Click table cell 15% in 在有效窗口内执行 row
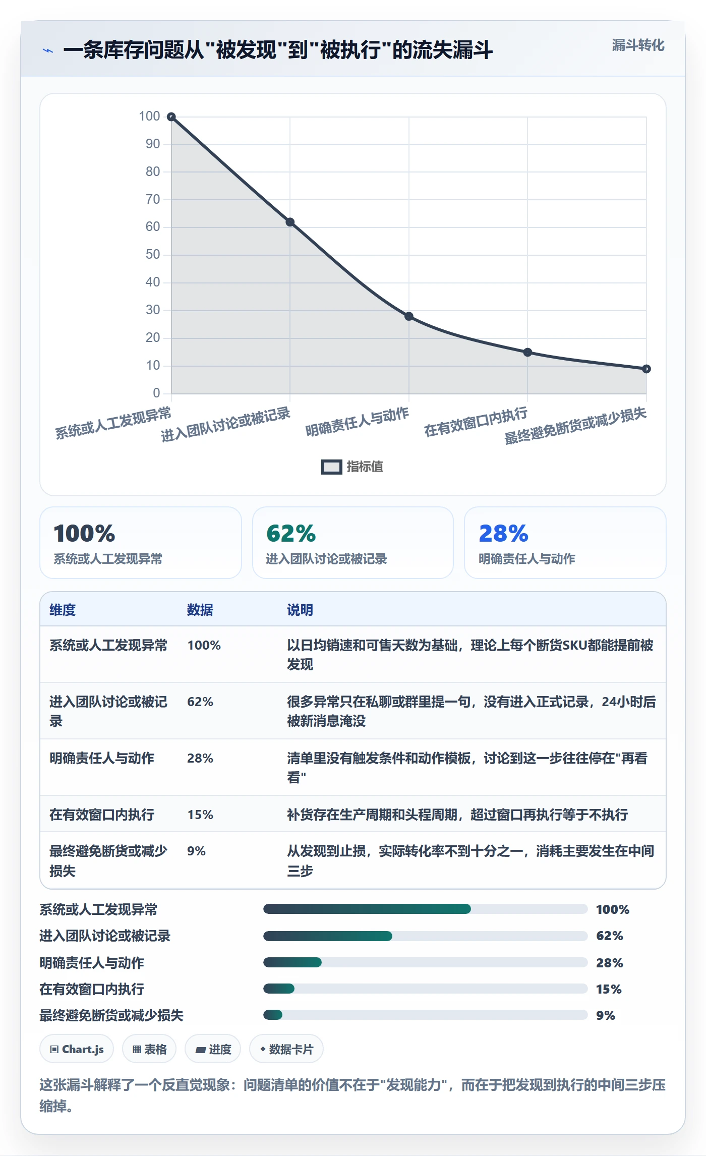706x1156 pixels. pyautogui.click(x=200, y=815)
